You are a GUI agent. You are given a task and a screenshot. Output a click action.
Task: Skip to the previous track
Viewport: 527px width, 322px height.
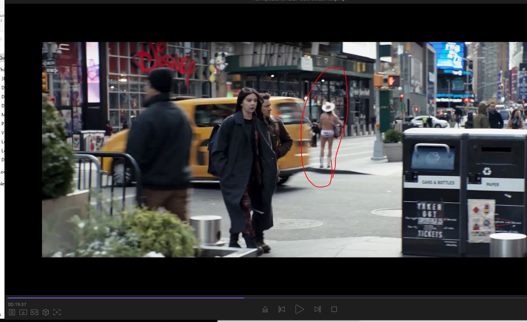point(282,309)
